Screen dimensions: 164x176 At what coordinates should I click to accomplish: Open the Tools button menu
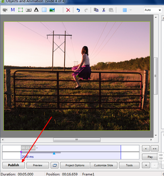tap(129, 165)
